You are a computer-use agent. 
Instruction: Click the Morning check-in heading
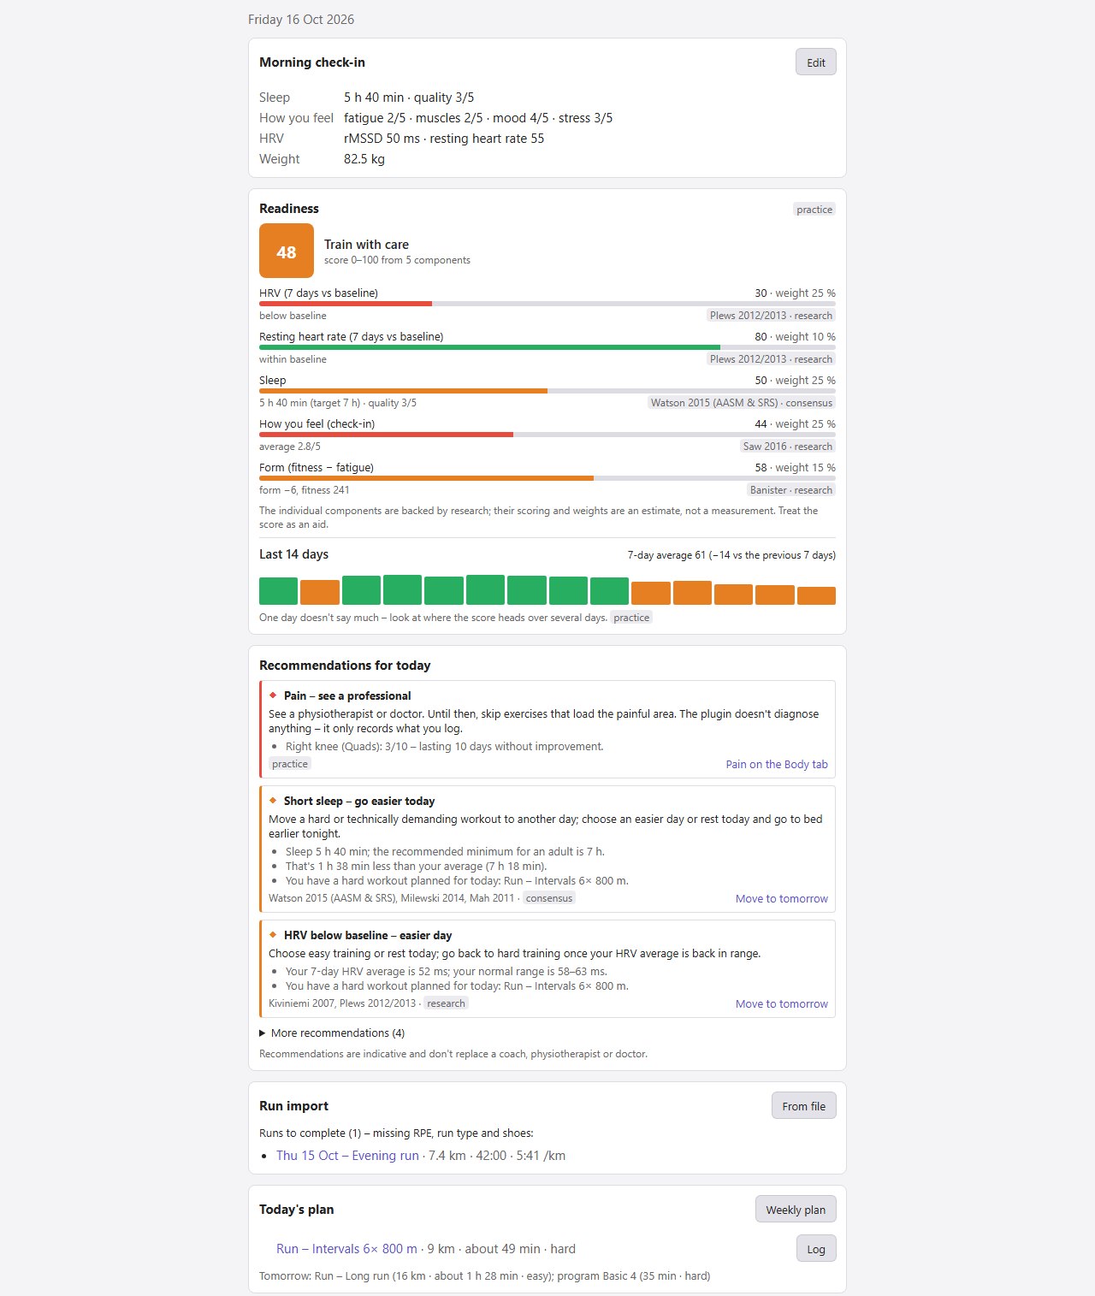(312, 62)
